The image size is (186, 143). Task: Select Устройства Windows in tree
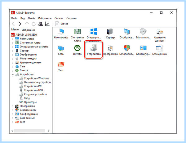[34, 78]
